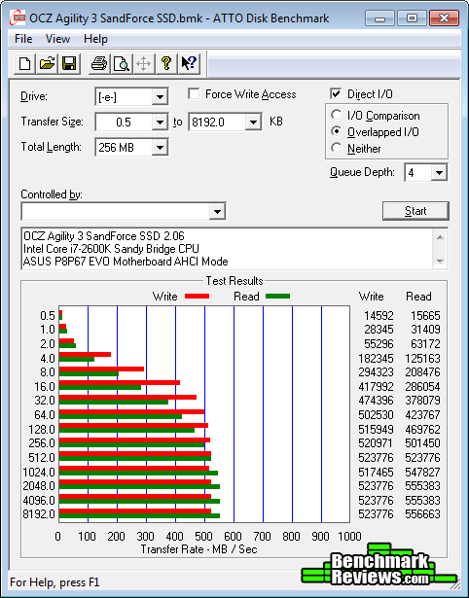469x598 pixels.
Task: Click read value 15665
Action: [x=425, y=316]
